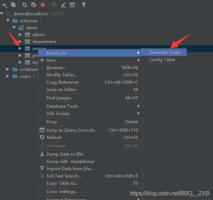Choose Copy Reference menu item

pyautogui.click(x=90, y=82)
